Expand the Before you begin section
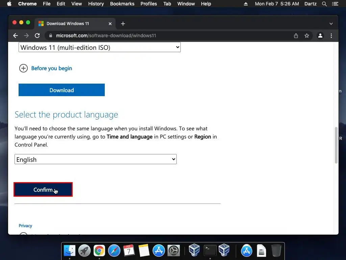The image size is (346, 260). (x=23, y=68)
